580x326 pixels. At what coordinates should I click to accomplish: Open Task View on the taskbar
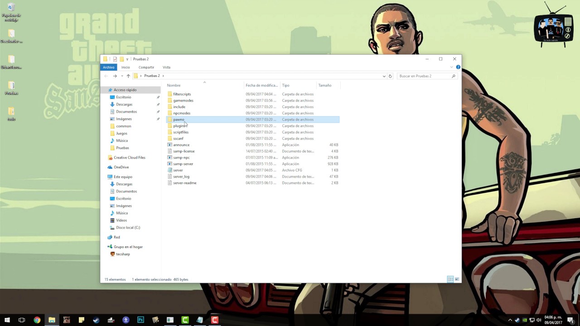click(x=22, y=320)
